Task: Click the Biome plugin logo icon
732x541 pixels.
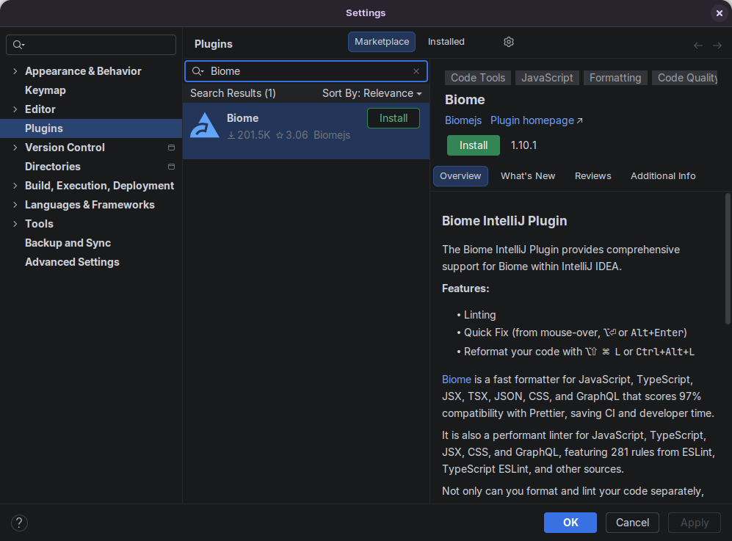Action: pyautogui.click(x=205, y=126)
